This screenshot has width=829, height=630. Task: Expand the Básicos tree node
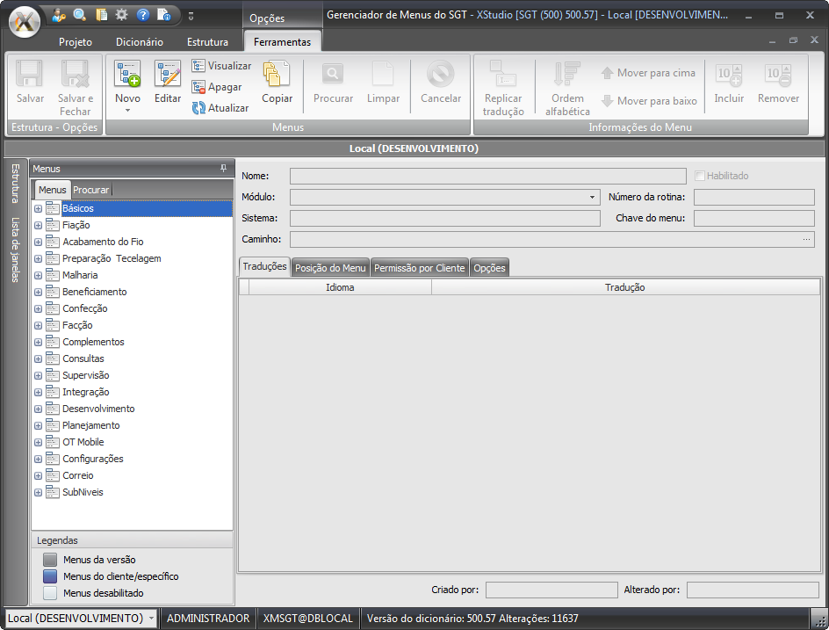pyautogui.click(x=38, y=208)
